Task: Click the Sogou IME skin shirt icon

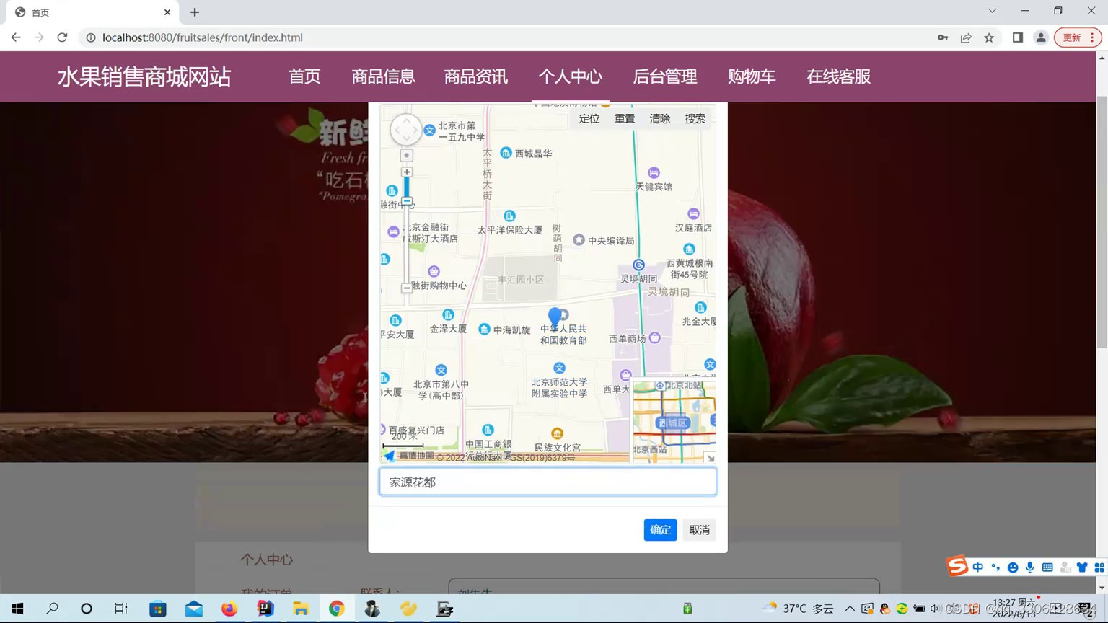Action: (1082, 567)
